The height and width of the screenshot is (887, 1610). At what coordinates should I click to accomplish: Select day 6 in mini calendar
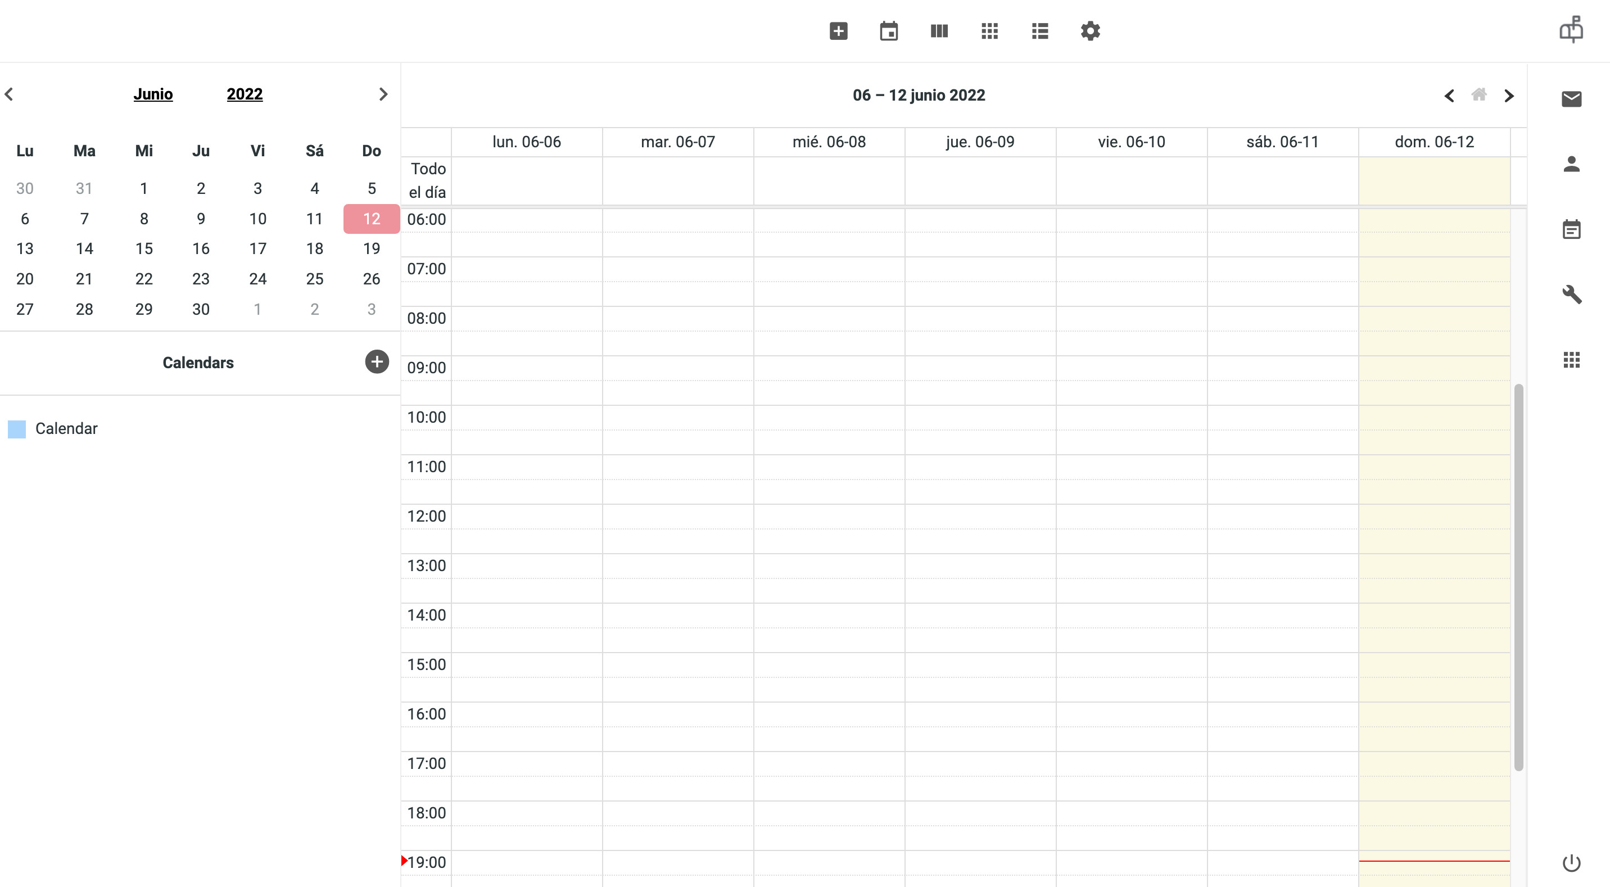(25, 219)
